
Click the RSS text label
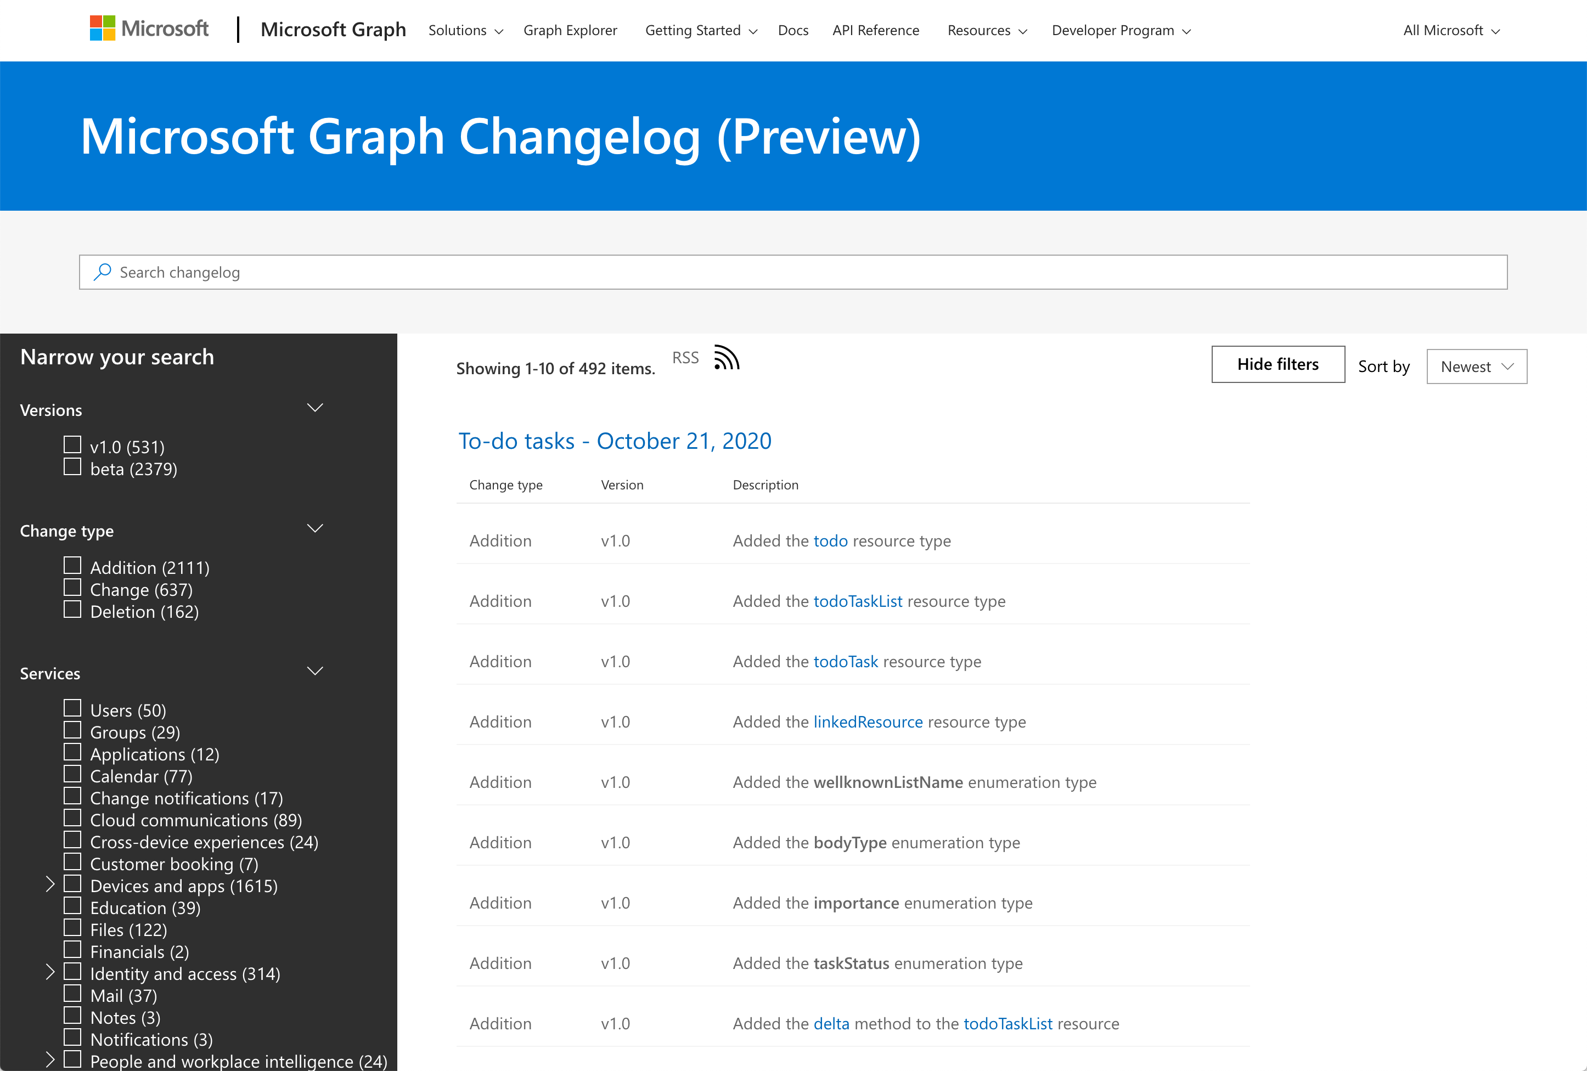[685, 358]
